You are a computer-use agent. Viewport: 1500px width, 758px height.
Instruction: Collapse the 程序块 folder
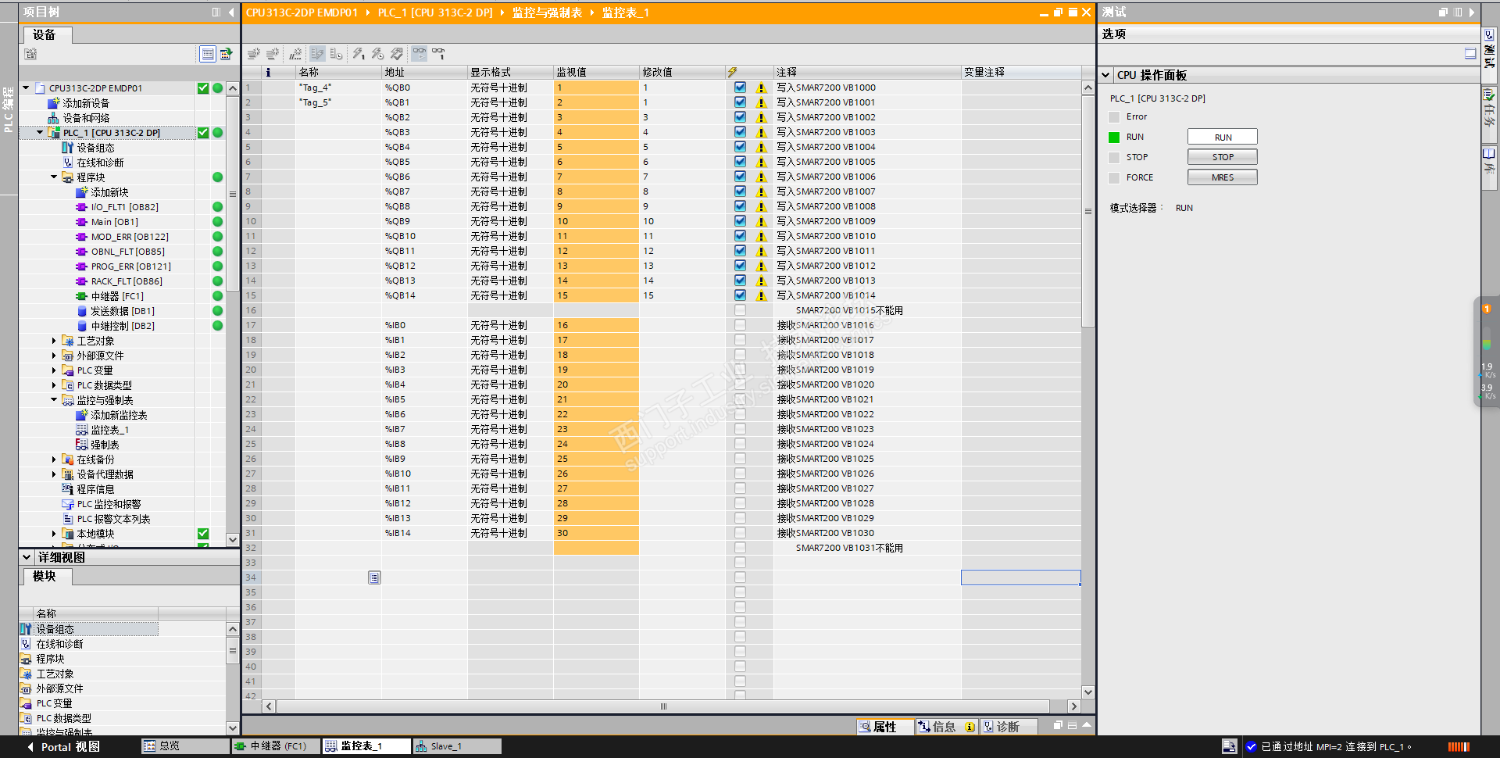click(54, 177)
